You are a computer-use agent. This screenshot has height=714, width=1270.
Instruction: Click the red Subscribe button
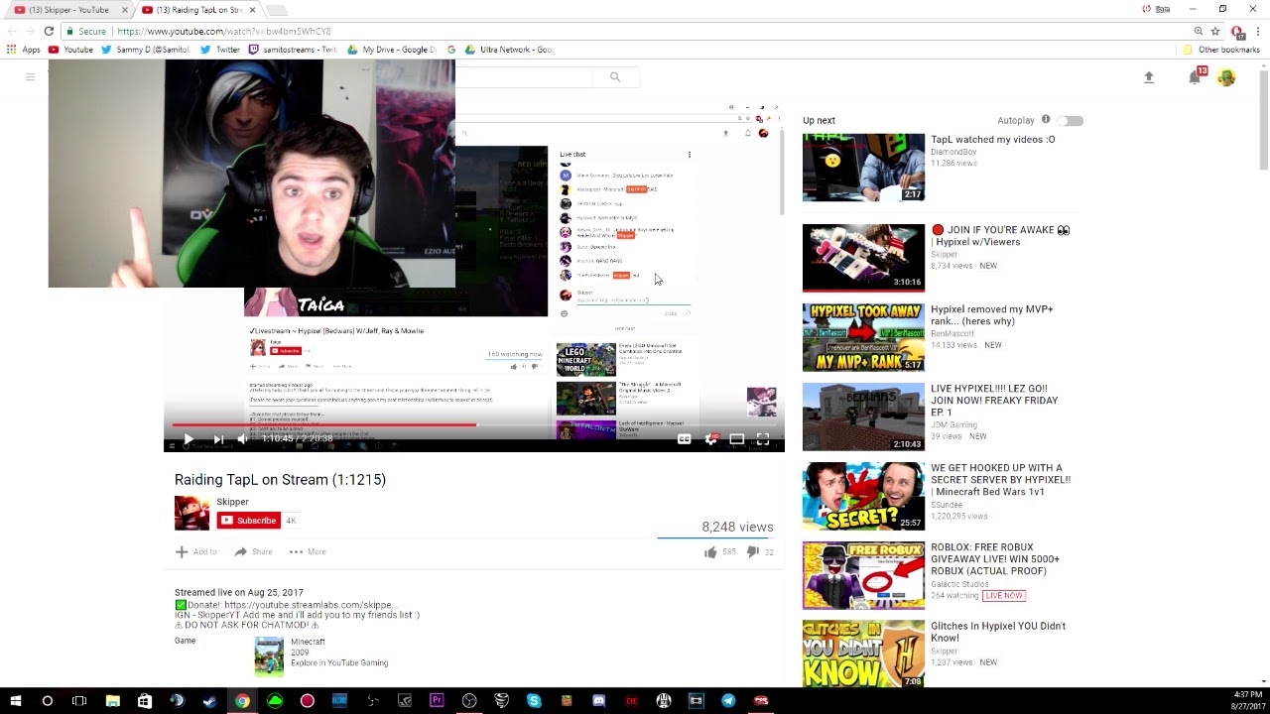(x=249, y=521)
